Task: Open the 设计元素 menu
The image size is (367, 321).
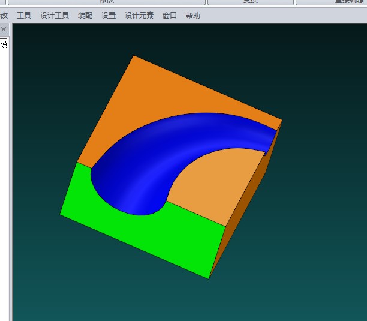Action: 139,16
